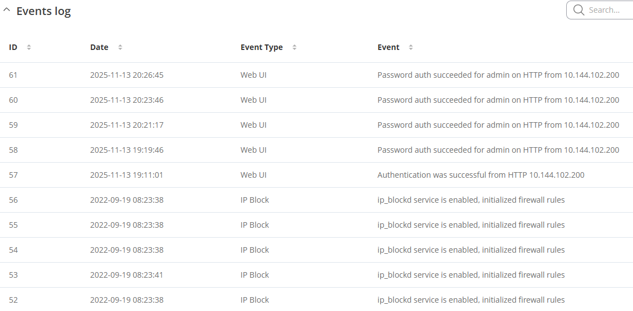
Task: Sort by Date column arrows icon
Action: [120, 47]
